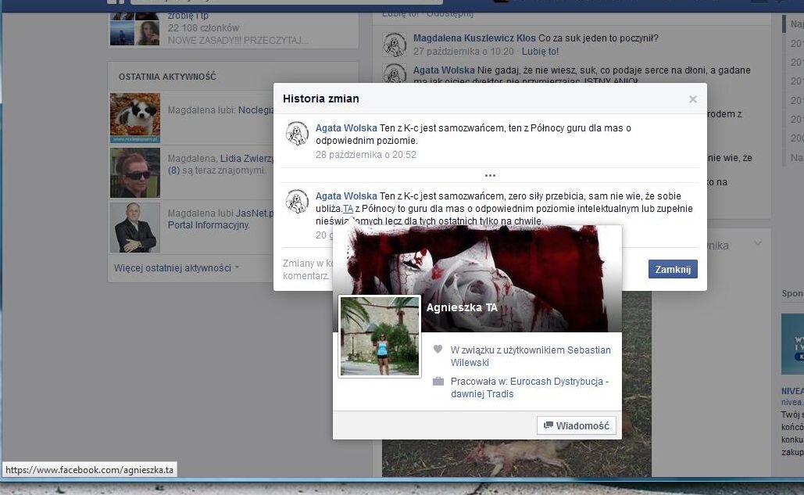Viewport: 804px width, 495px height.
Task: Click Agnieszka TA's profile photo thumbnail
Action: coord(380,336)
